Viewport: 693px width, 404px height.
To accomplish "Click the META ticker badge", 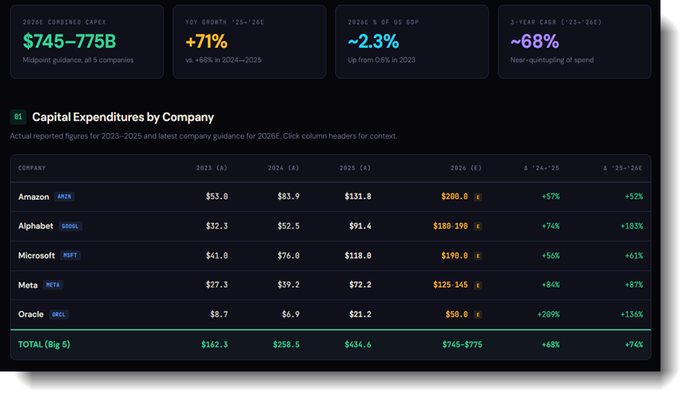I will (53, 285).
